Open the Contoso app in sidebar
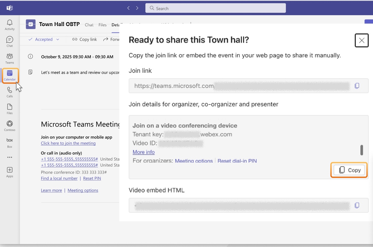 tap(9, 126)
